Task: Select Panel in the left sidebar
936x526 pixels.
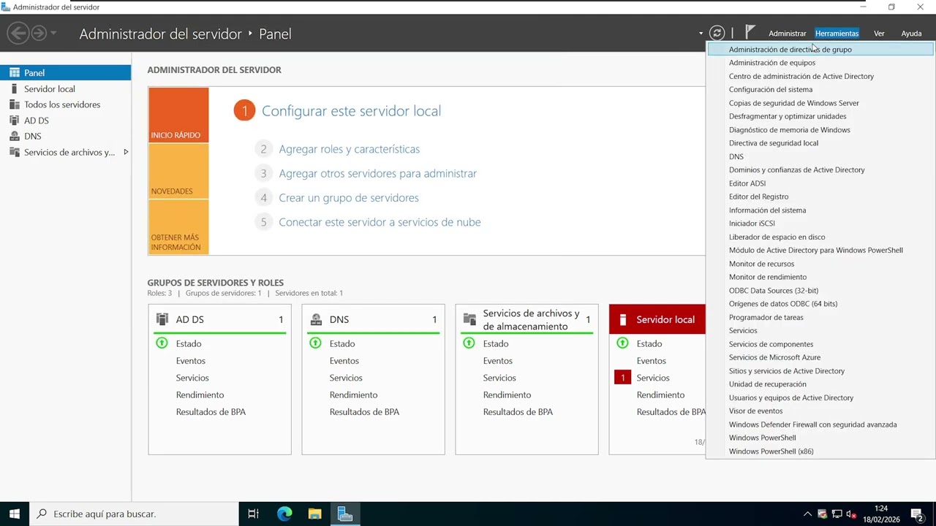Action: pos(66,72)
